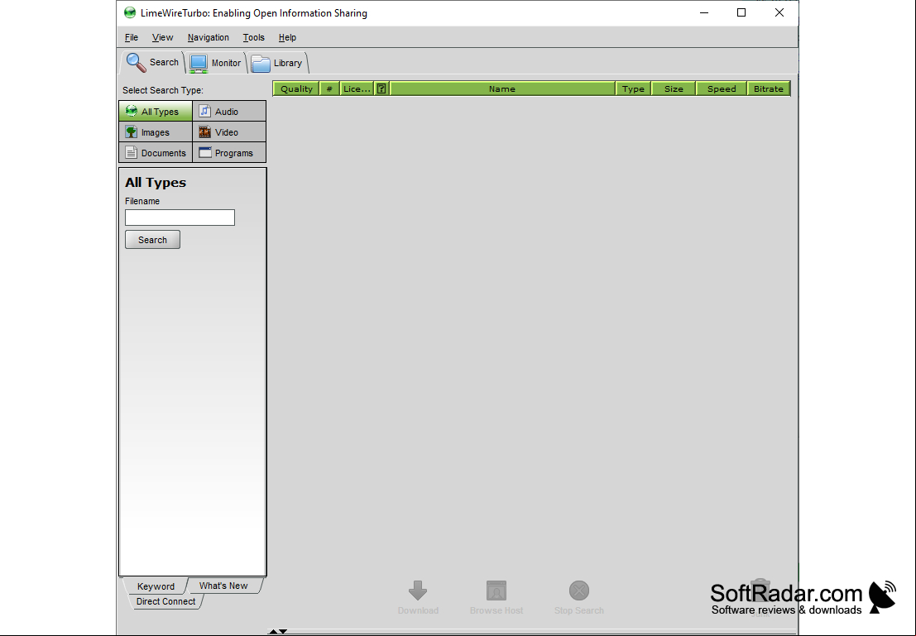Select the Images search type
The width and height of the screenshot is (916, 636).
(156, 132)
